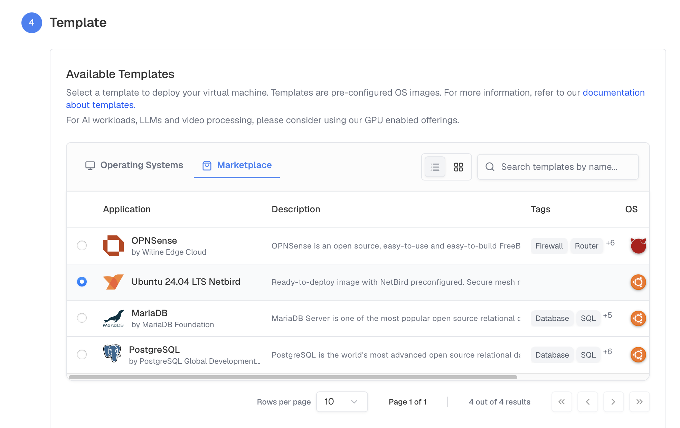Select the PostgreSQL template radio button

[x=82, y=354]
